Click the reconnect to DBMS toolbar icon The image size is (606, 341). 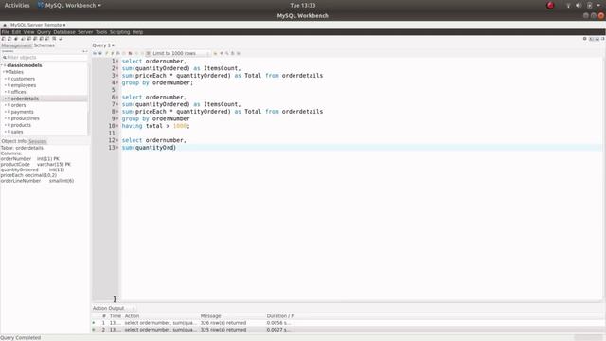(x=61, y=39)
